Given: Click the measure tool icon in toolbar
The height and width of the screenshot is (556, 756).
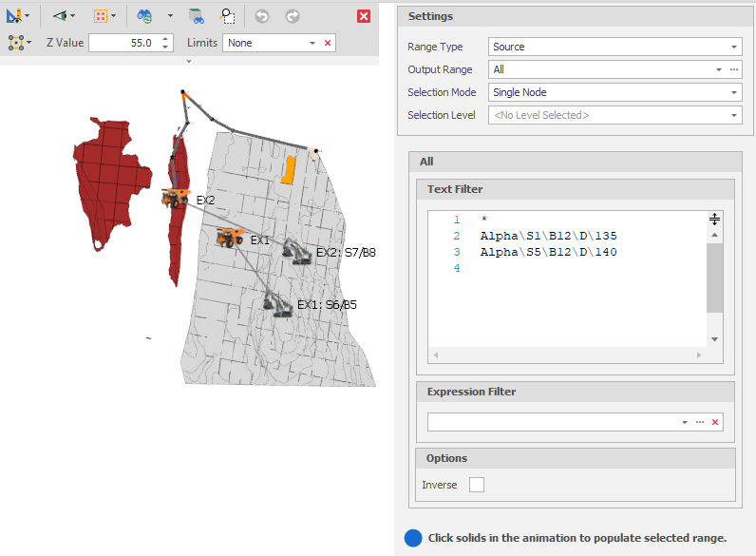Looking at the screenshot, I should 14,16.
